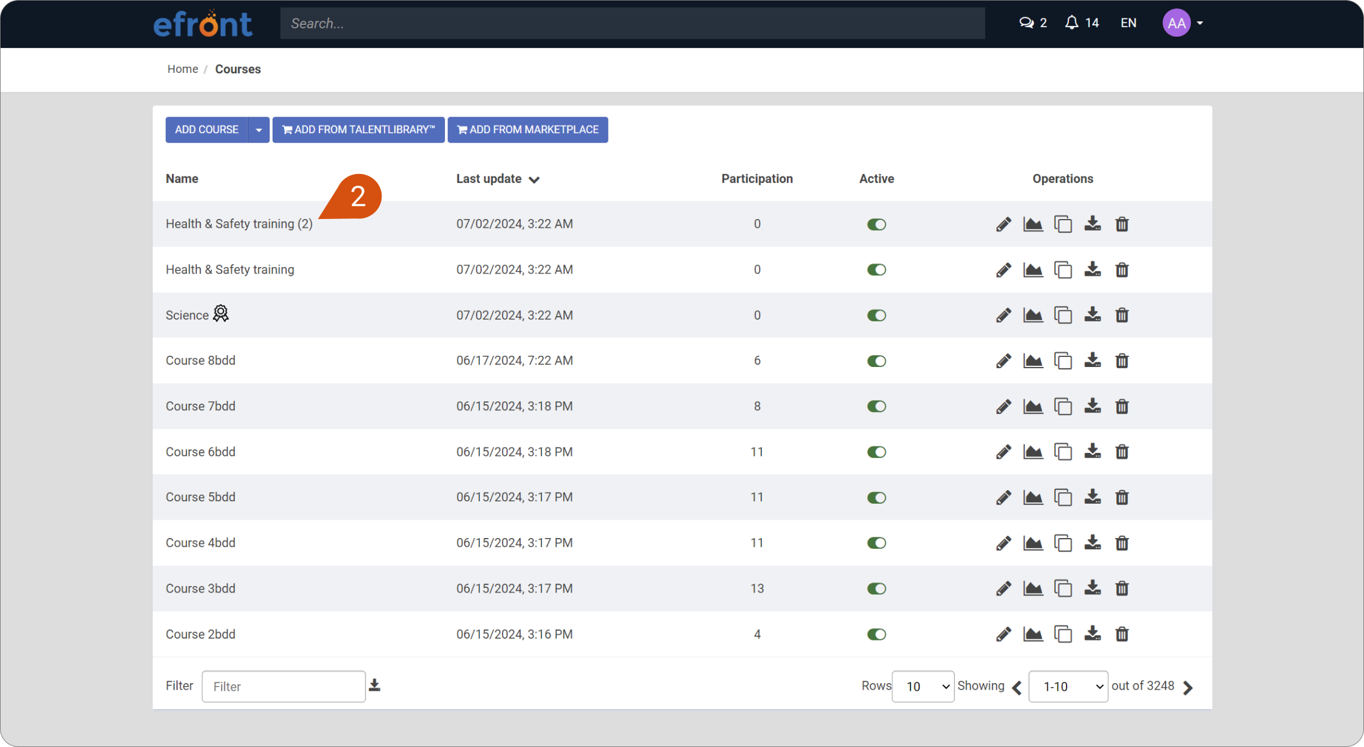Click the certificate badge beside Science
This screenshot has width=1364, height=747.
(x=220, y=313)
